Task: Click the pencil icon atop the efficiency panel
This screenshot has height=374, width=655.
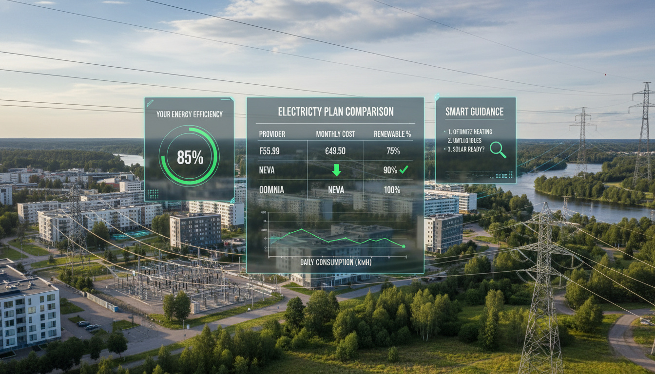Action: (x=150, y=102)
